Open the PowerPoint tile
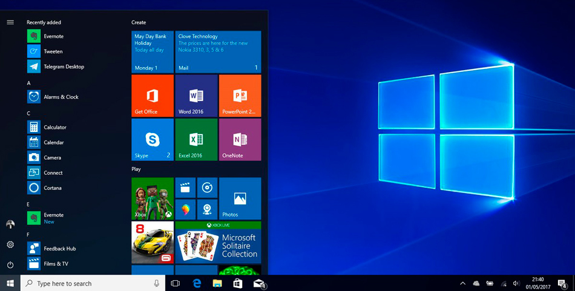The image size is (575, 291). pyautogui.click(x=240, y=96)
